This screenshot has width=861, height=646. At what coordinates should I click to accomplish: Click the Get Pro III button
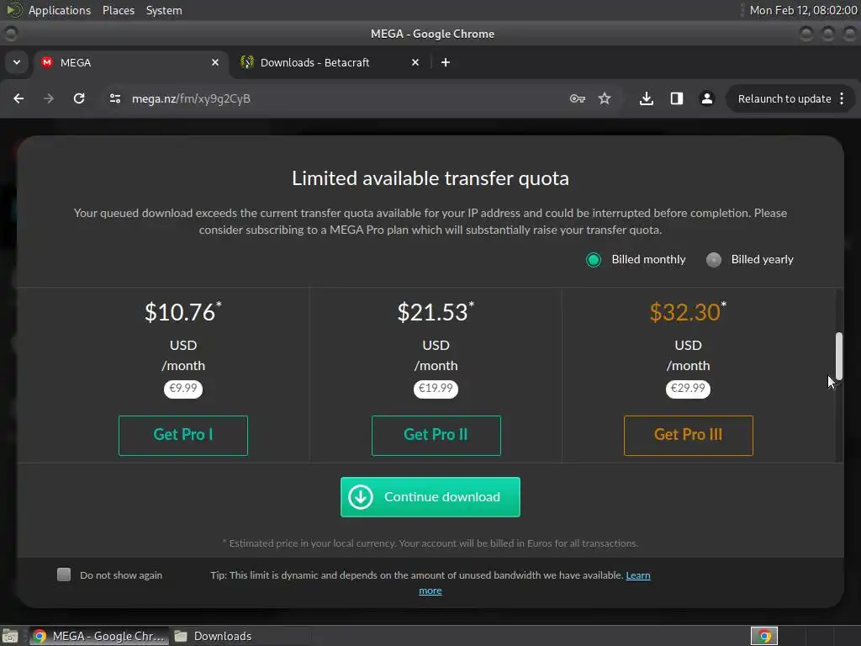pos(688,435)
